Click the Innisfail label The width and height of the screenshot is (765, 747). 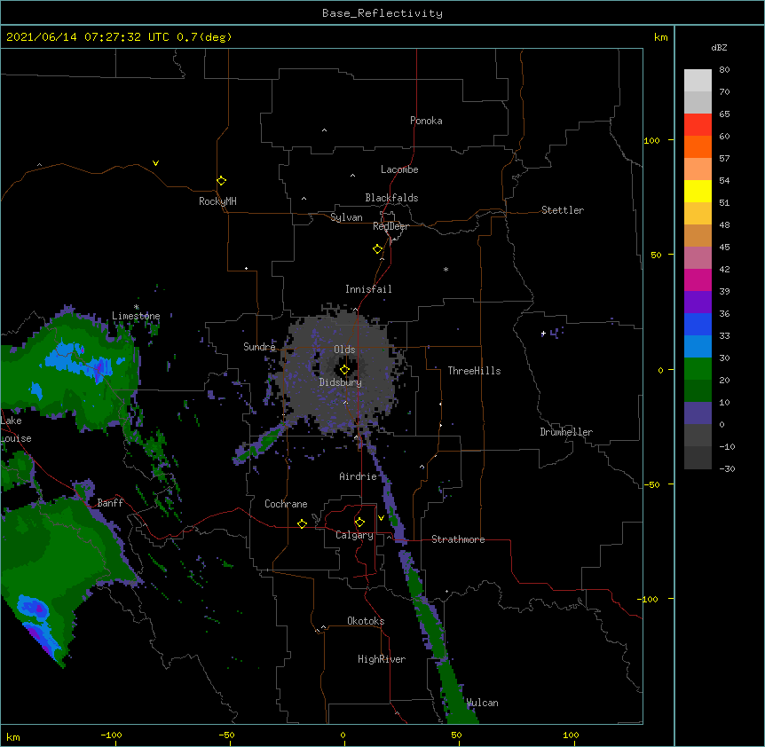click(x=368, y=289)
